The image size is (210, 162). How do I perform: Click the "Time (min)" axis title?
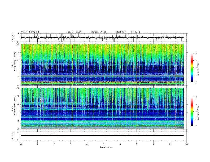[x=106, y=147]
